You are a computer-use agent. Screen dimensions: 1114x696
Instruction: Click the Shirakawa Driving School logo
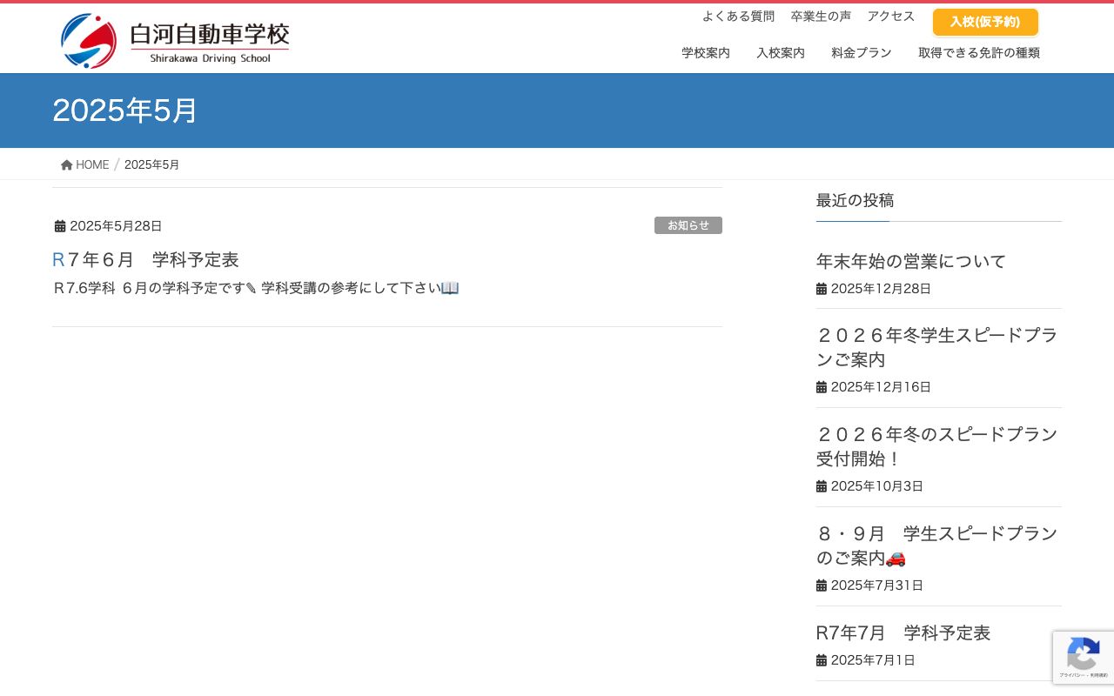174,37
